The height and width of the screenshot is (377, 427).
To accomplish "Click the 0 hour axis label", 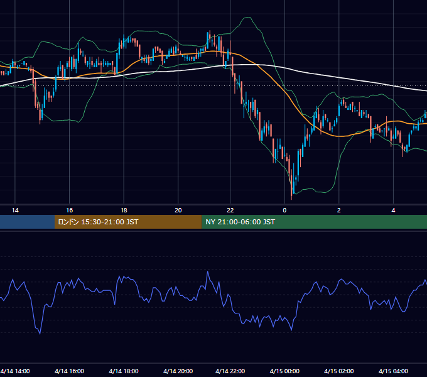I will click(x=284, y=210).
